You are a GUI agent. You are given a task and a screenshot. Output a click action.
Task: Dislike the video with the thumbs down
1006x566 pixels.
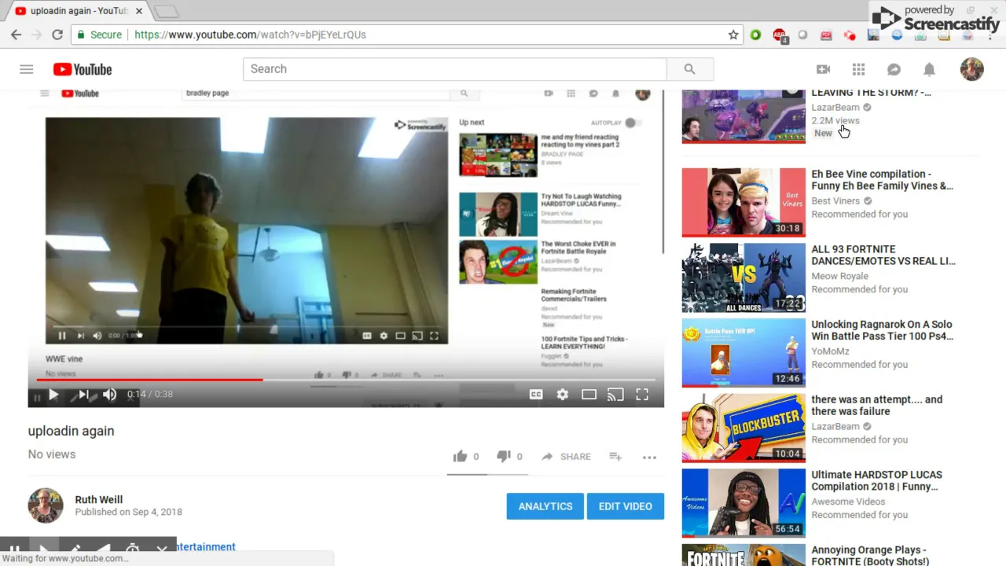pyautogui.click(x=504, y=457)
